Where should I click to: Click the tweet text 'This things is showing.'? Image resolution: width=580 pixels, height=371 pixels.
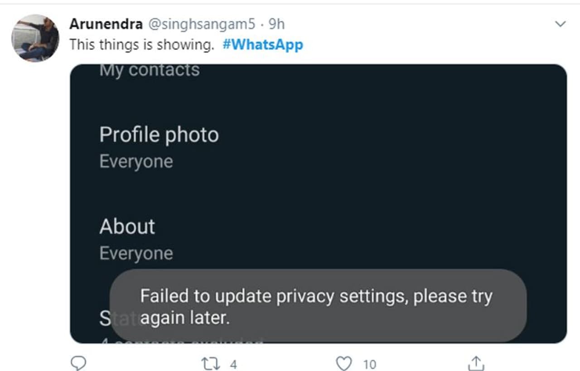(x=141, y=45)
